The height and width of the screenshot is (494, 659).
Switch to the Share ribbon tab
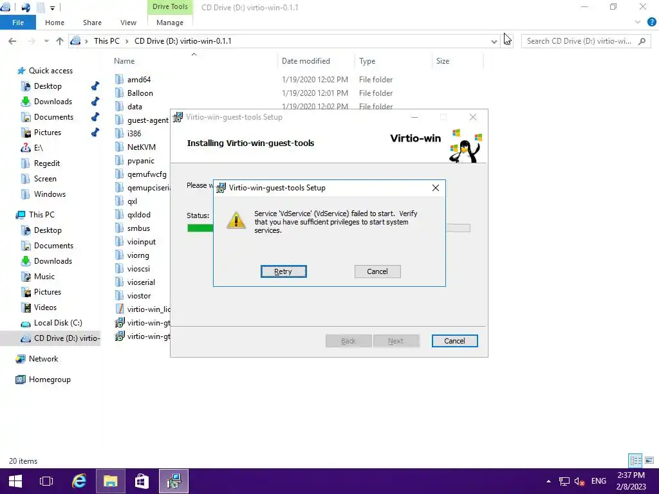(x=92, y=23)
